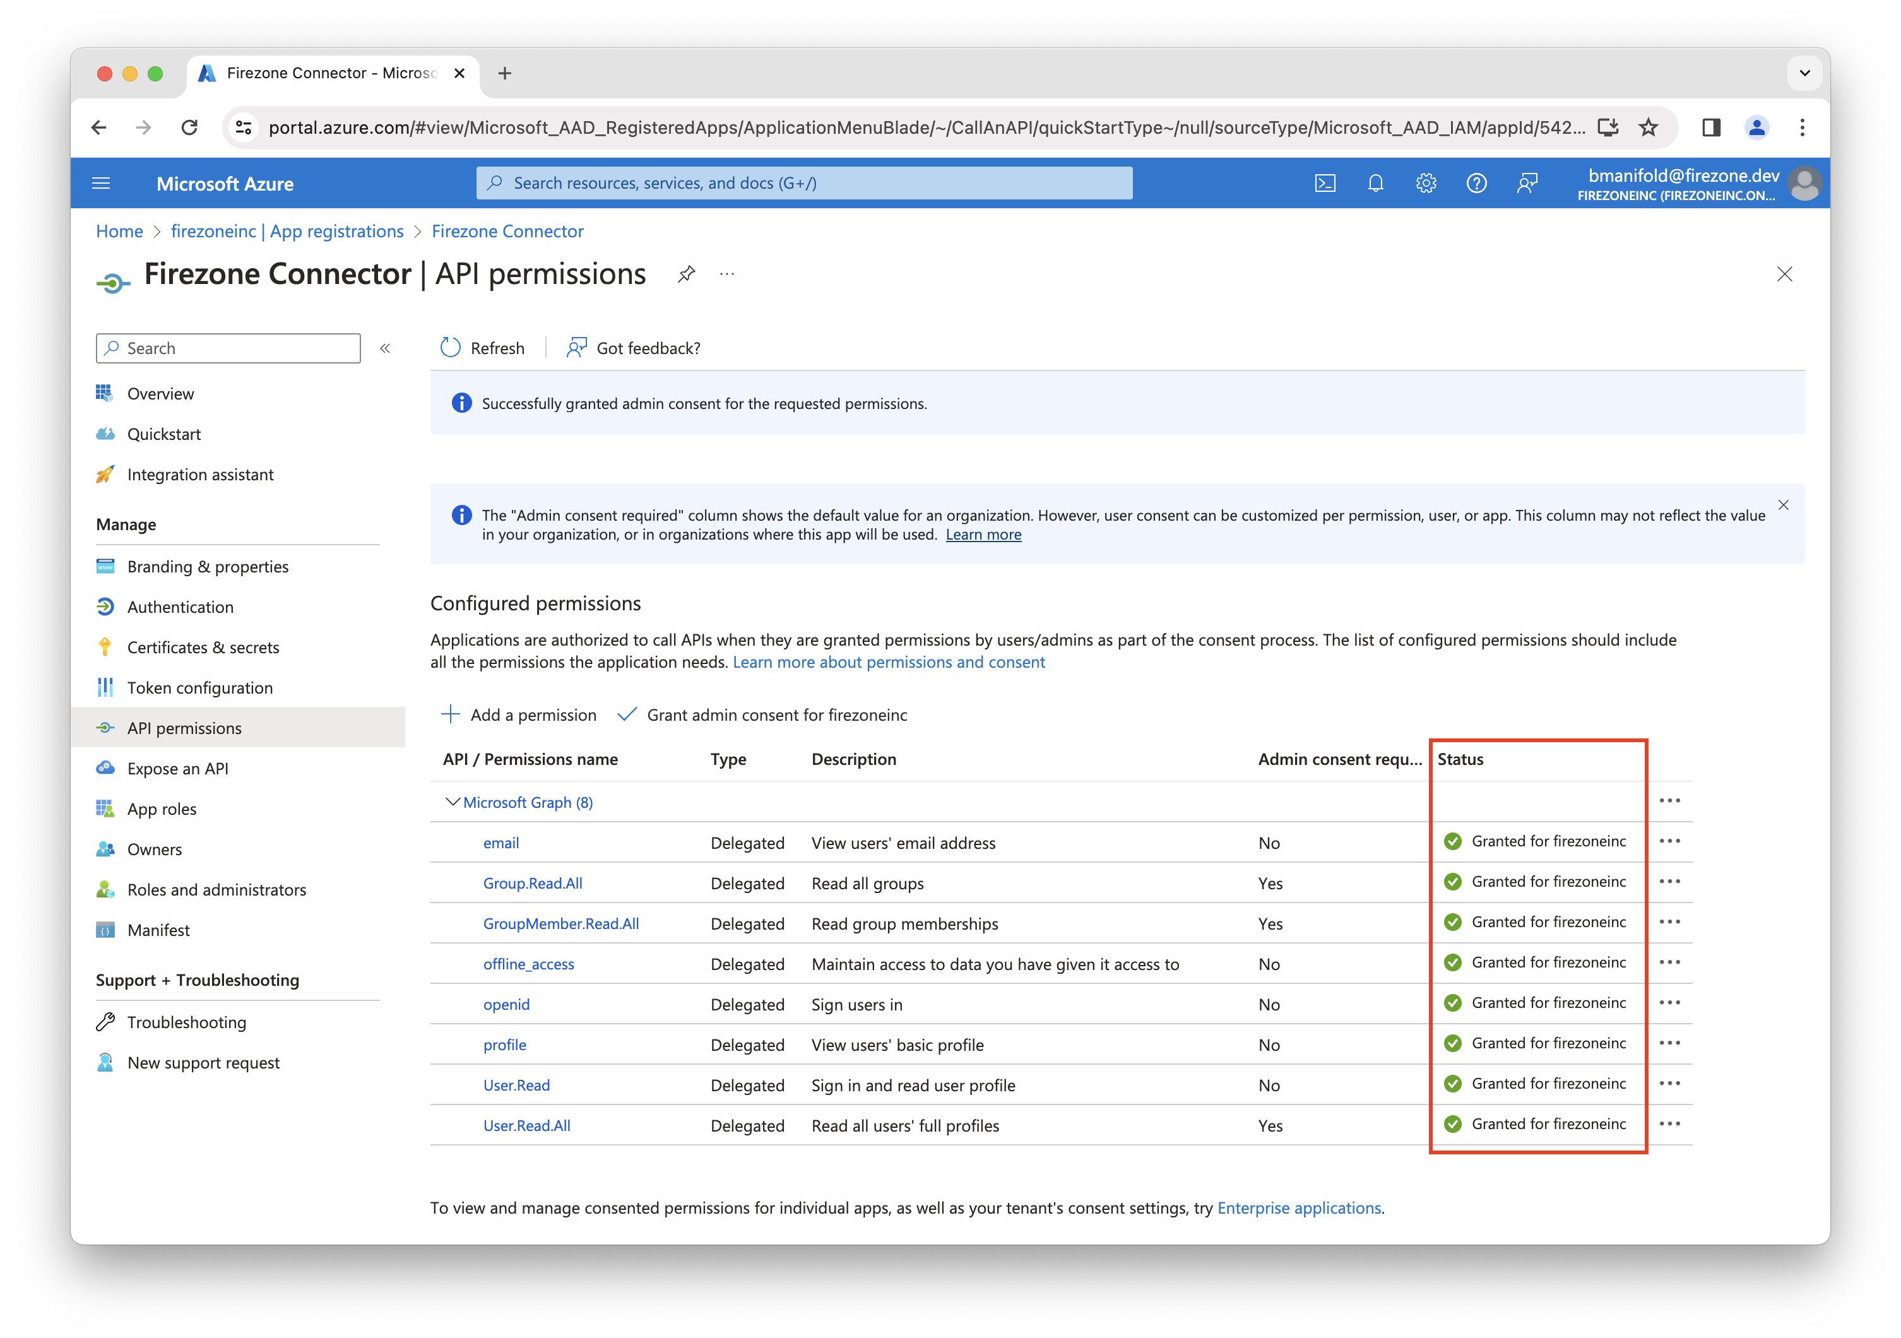Open the help and support icon

click(x=1477, y=182)
